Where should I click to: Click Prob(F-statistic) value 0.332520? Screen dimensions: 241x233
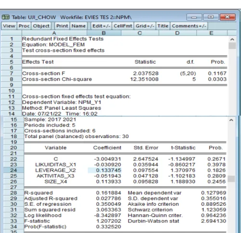click(x=108, y=227)
